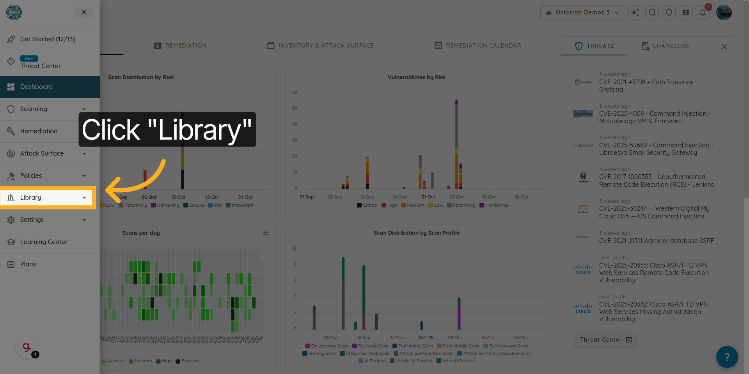Open the Remediation Calendar tab
This screenshot has width=749, height=374.
(478, 46)
